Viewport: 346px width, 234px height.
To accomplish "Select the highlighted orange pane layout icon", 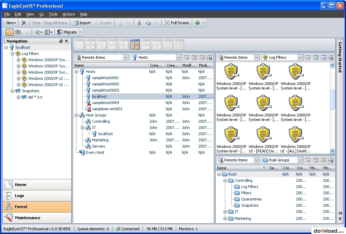I will tap(135, 45).
